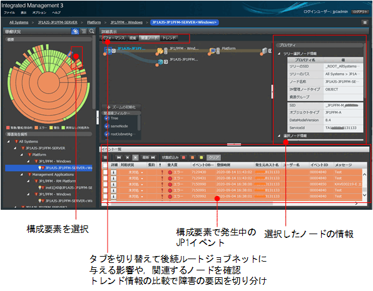This screenshot has width=373, height=291.
Task: Toggle the sameNode related-node filter
Action: point(107,126)
